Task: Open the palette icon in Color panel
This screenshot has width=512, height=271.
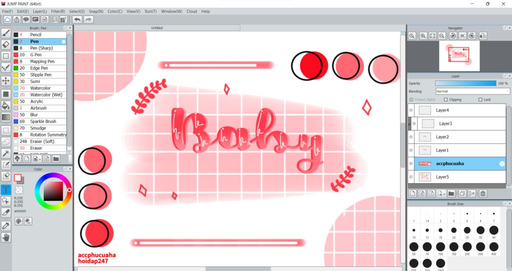Action: (19, 221)
